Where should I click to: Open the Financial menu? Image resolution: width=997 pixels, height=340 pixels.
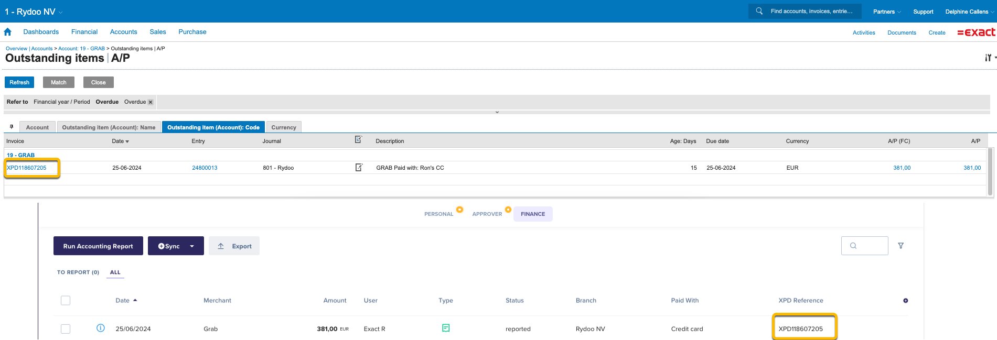[x=84, y=32]
